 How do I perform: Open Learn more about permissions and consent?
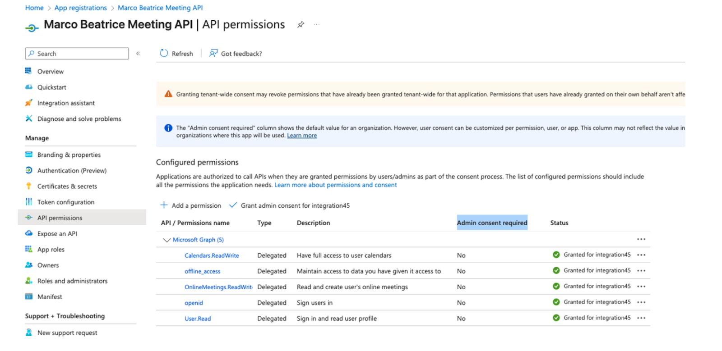pyautogui.click(x=335, y=185)
